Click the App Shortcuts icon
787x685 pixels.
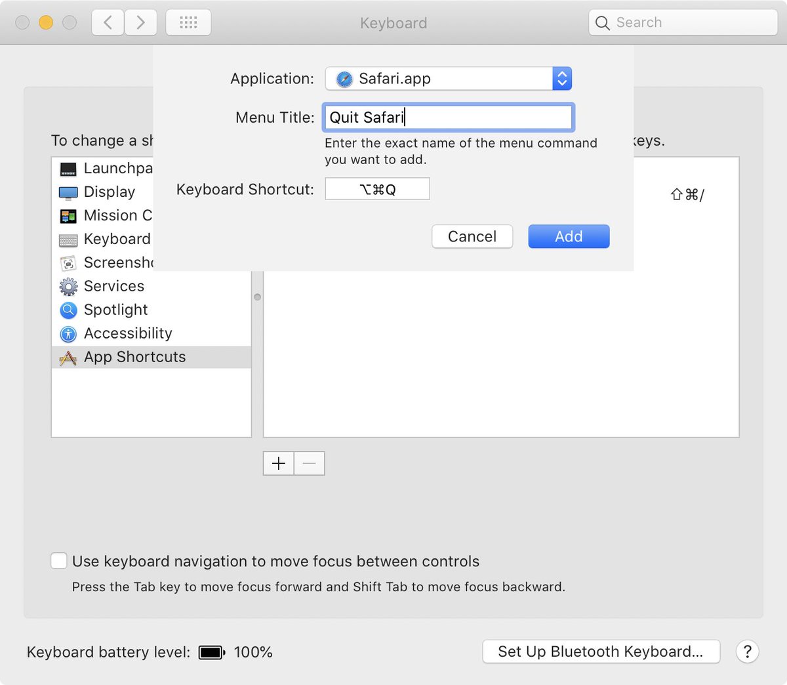point(68,358)
